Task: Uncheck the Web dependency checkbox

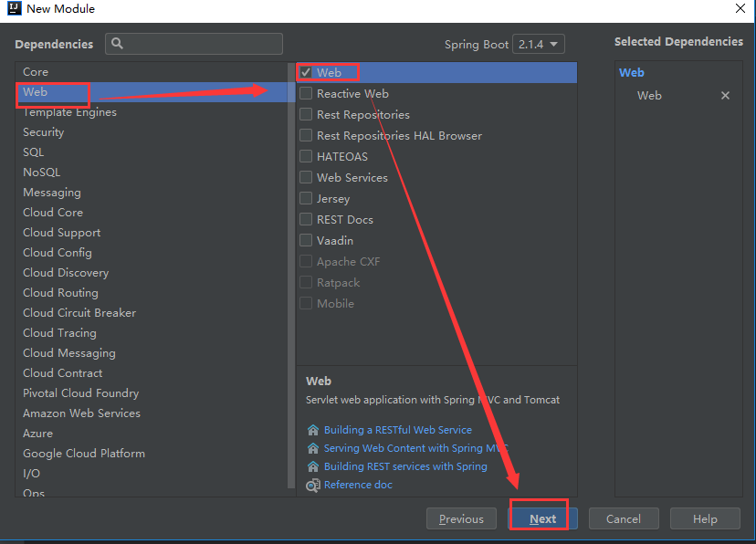Action: tap(306, 72)
